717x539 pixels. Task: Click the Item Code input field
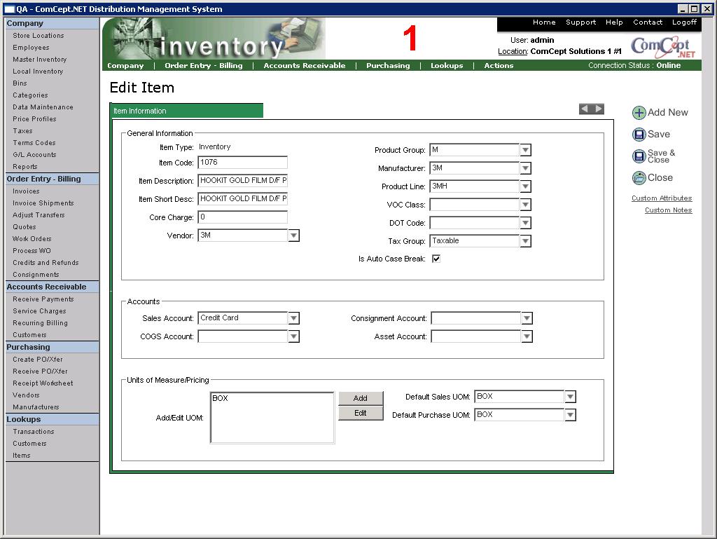242,163
